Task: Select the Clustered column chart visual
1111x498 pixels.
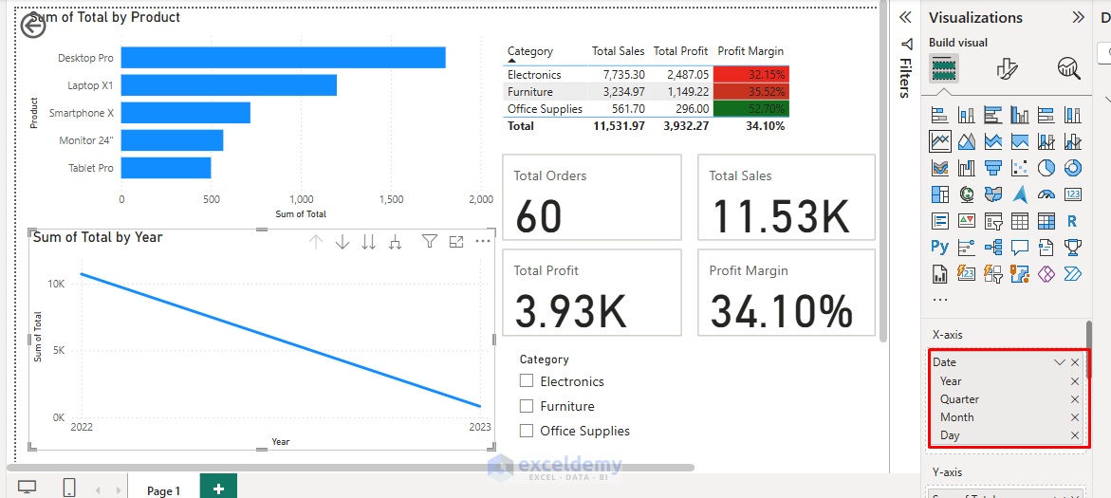Action: [1020, 115]
